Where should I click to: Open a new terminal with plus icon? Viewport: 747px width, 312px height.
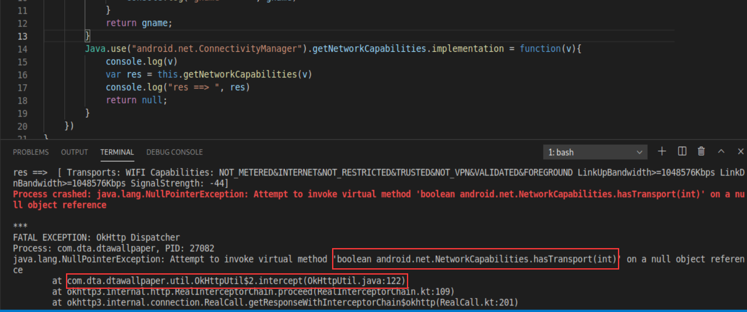tap(662, 151)
